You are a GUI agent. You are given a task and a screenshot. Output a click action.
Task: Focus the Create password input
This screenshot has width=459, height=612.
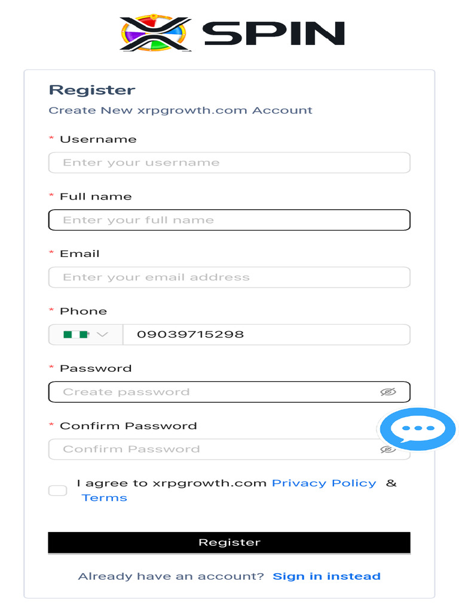[x=215, y=392]
